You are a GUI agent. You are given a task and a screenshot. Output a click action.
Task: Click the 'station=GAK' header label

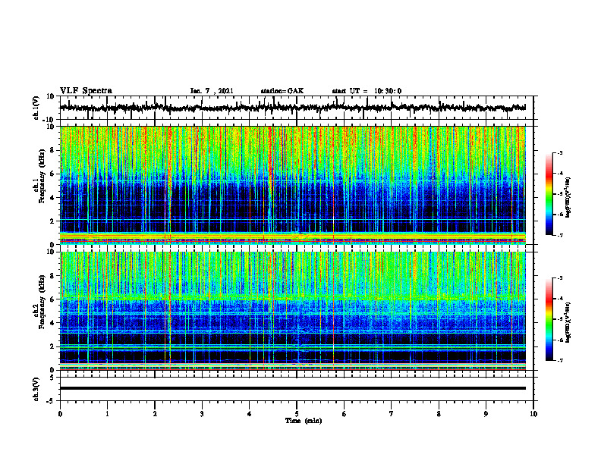(x=282, y=91)
